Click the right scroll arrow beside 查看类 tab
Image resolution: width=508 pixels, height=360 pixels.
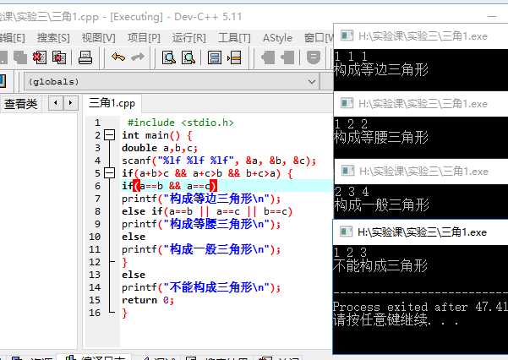pos(70,103)
